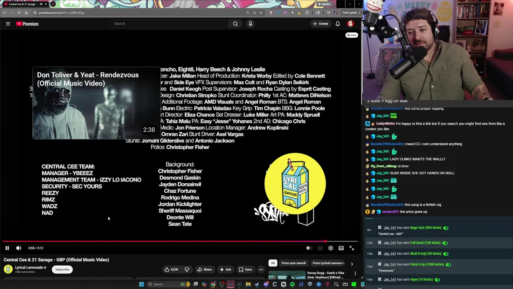
Task: Go back in browser history
Action: [4, 12]
